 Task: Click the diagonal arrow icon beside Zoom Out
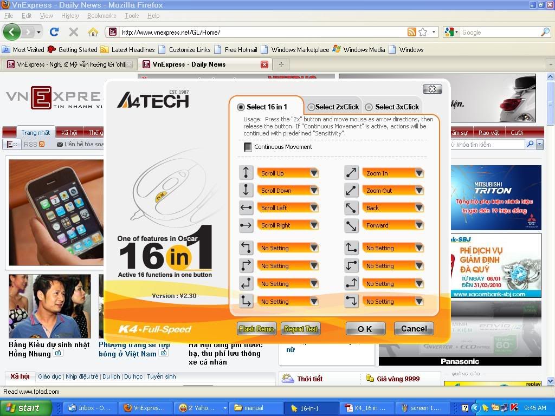pos(351,190)
